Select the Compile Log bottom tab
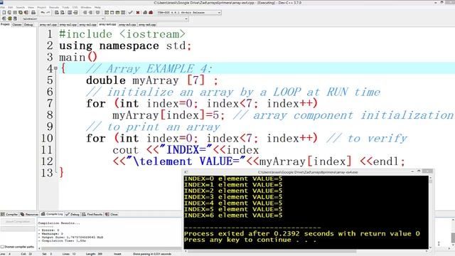This screenshot has height=256, width=455. 52,214
